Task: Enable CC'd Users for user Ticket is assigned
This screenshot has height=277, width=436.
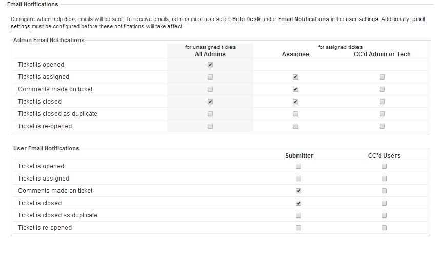Action: (x=384, y=179)
